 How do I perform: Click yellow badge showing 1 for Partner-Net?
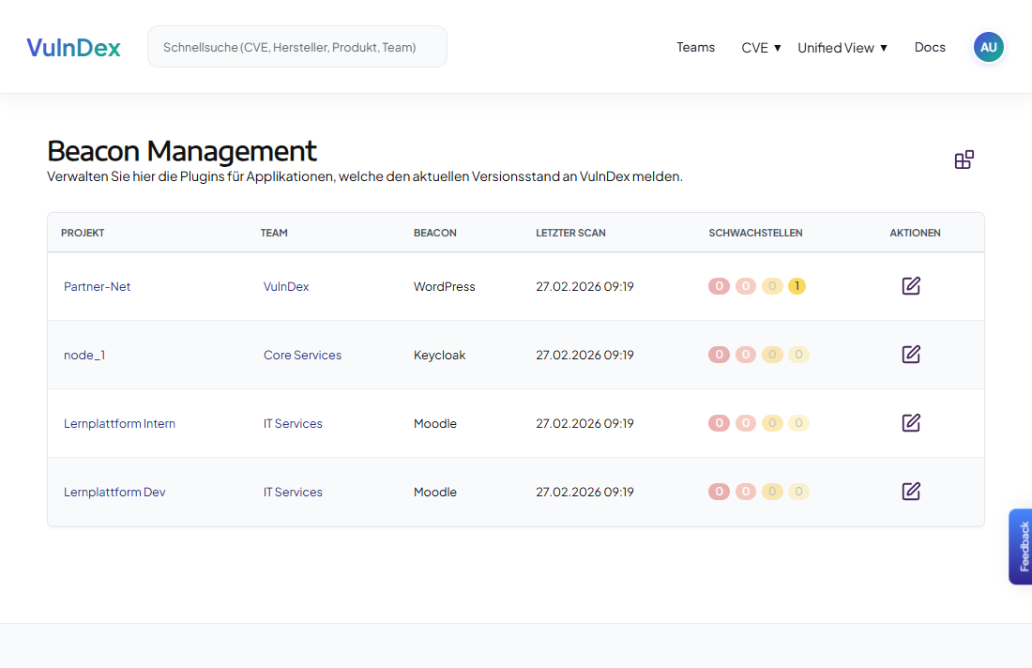pyautogui.click(x=797, y=286)
